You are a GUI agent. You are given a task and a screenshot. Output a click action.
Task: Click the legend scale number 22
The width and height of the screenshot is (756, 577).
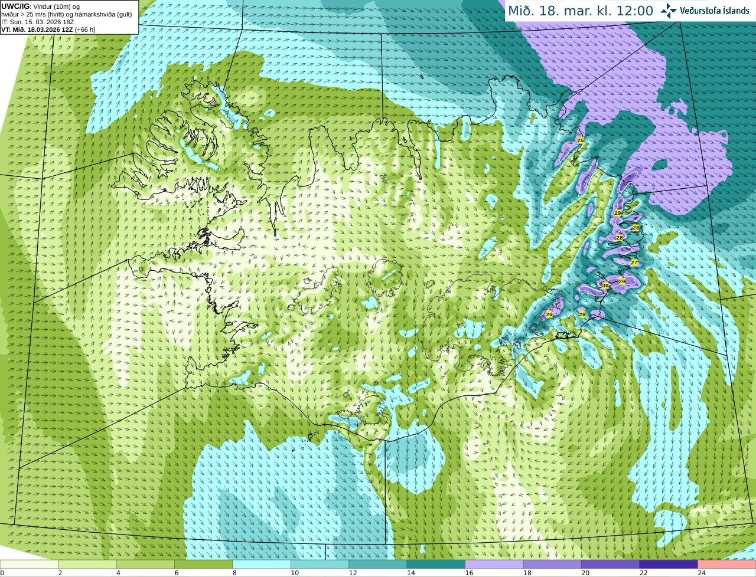coord(643,573)
